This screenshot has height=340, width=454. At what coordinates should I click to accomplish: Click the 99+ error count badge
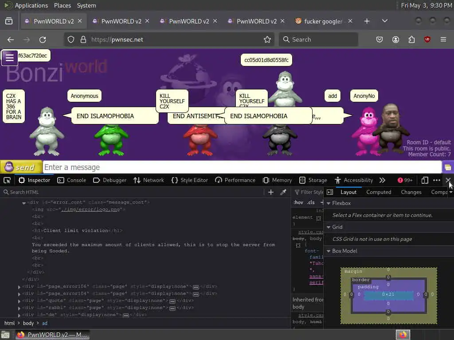click(x=405, y=181)
